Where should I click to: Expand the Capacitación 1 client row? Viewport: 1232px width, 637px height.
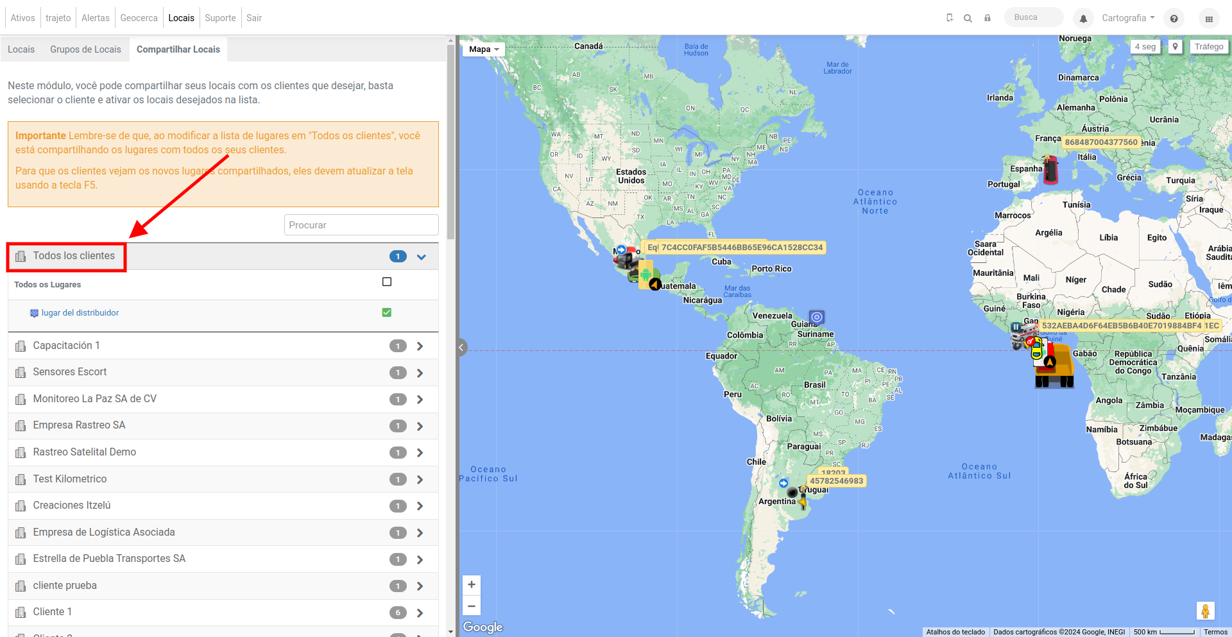point(420,346)
